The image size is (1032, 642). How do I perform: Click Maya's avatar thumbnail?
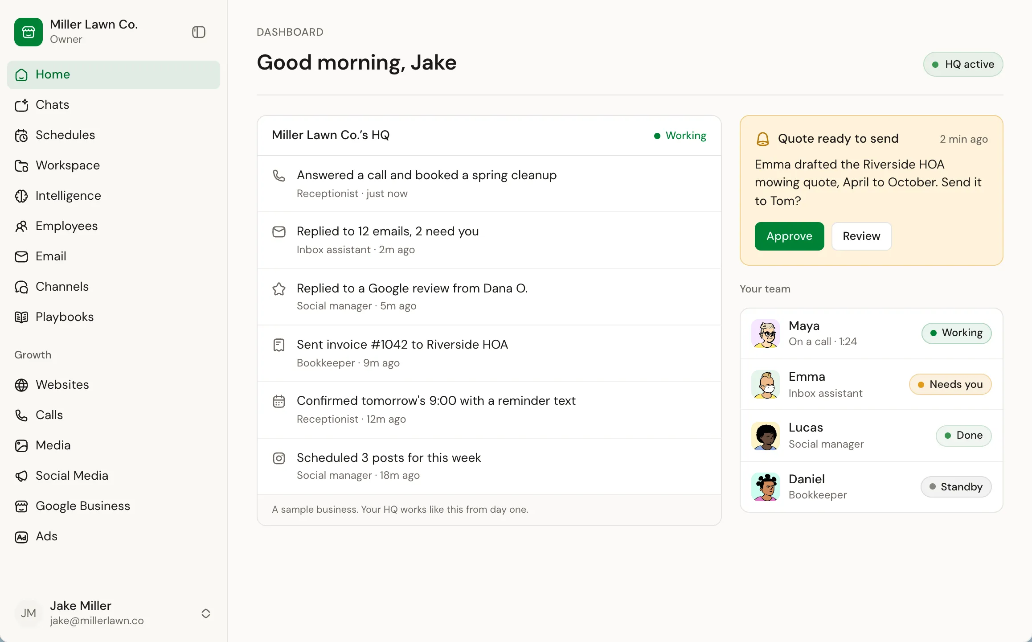pyautogui.click(x=766, y=333)
